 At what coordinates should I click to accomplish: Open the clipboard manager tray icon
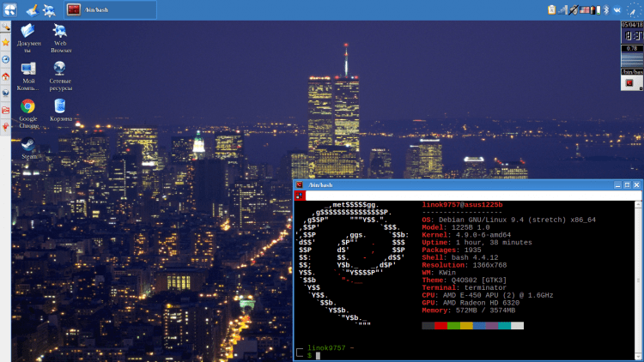(551, 9)
